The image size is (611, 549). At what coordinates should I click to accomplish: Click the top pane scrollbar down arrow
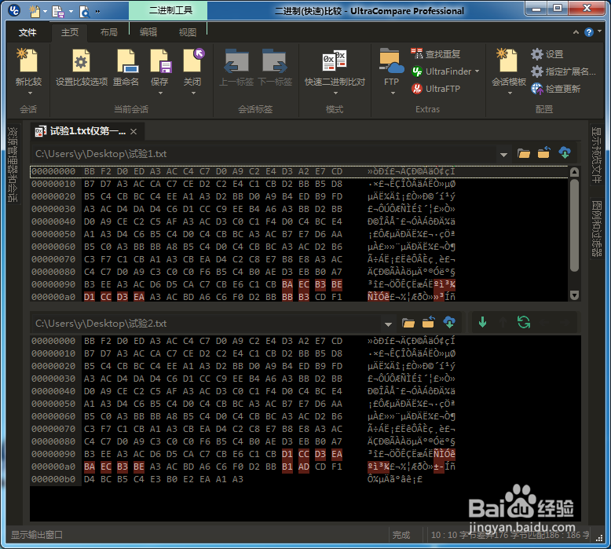click(x=574, y=295)
